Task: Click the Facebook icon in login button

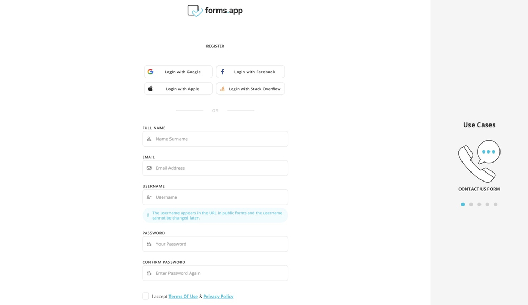Action: [222, 72]
